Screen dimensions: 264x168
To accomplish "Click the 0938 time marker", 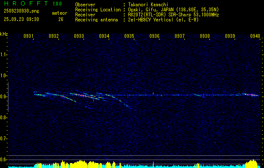I will tap(205, 36).
